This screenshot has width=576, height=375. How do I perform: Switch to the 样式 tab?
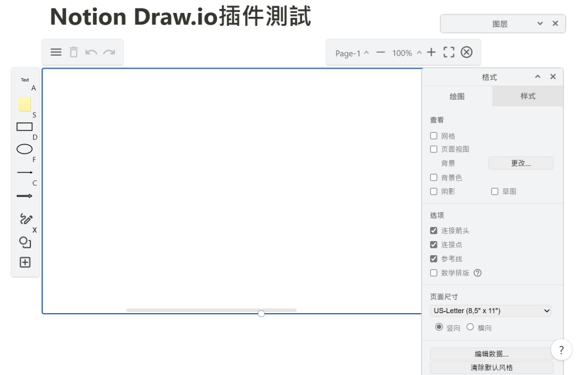click(528, 96)
